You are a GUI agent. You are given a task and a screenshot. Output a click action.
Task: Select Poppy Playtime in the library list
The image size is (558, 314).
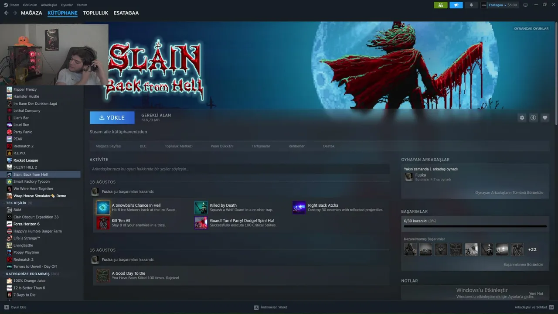(x=26, y=253)
